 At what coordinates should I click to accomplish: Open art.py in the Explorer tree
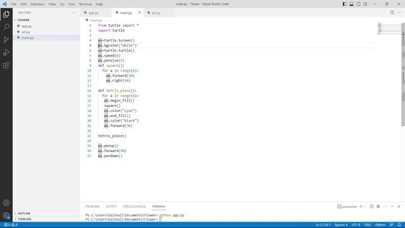[x=46, y=32]
